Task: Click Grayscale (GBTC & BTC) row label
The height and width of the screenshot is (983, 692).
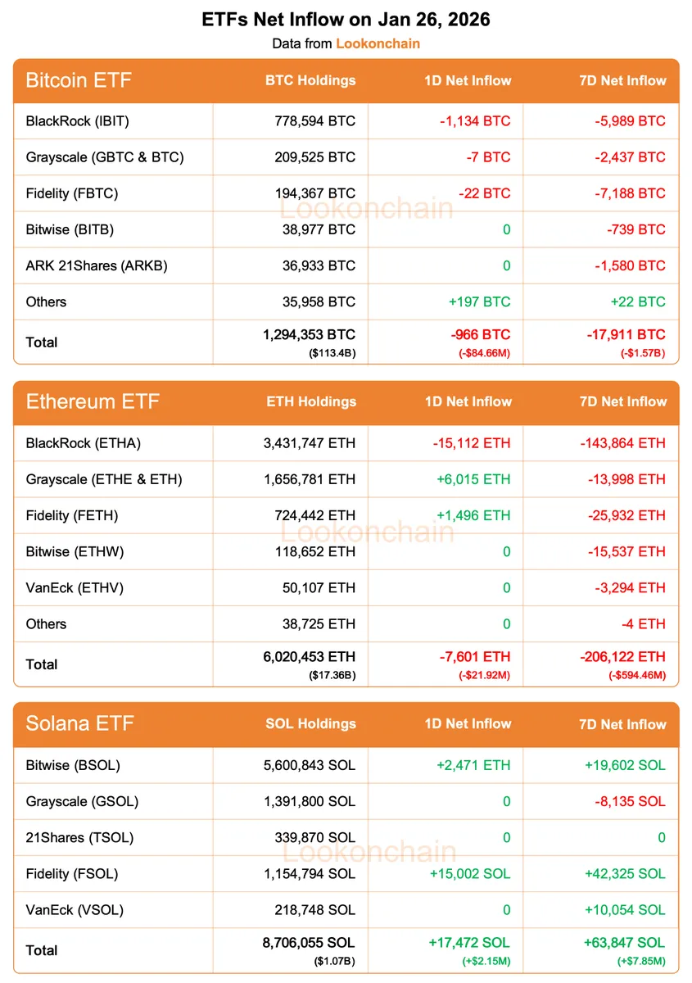Action: (x=104, y=157)
